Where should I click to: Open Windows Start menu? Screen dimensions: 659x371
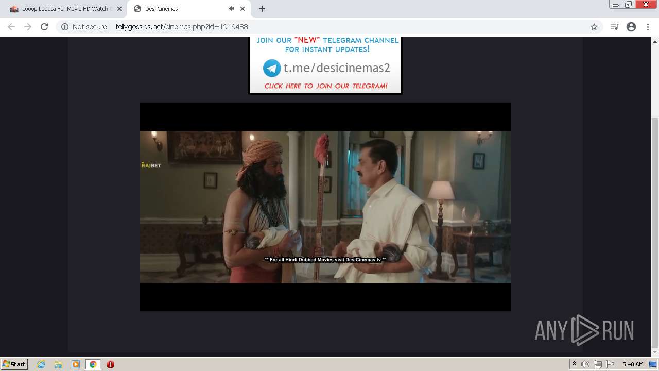click(14, 364)
